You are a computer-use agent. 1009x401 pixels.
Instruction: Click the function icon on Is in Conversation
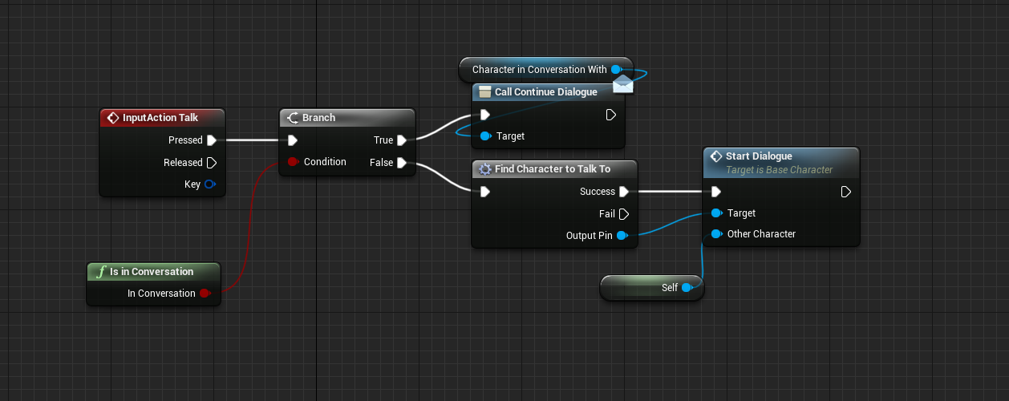(x=100, y=272)
